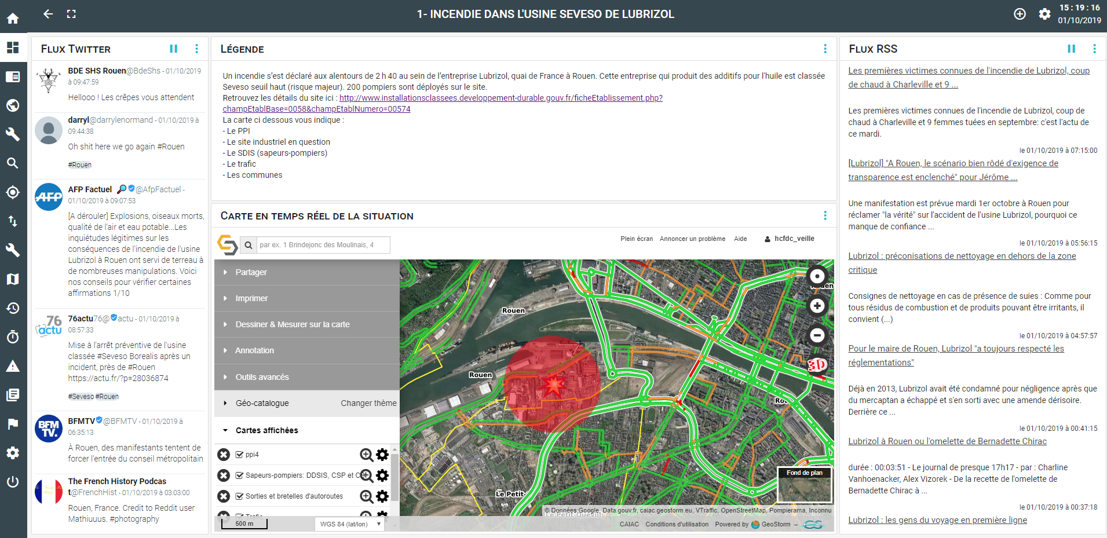
Task: Go back with the left arrow
Action: pos(48,14)
